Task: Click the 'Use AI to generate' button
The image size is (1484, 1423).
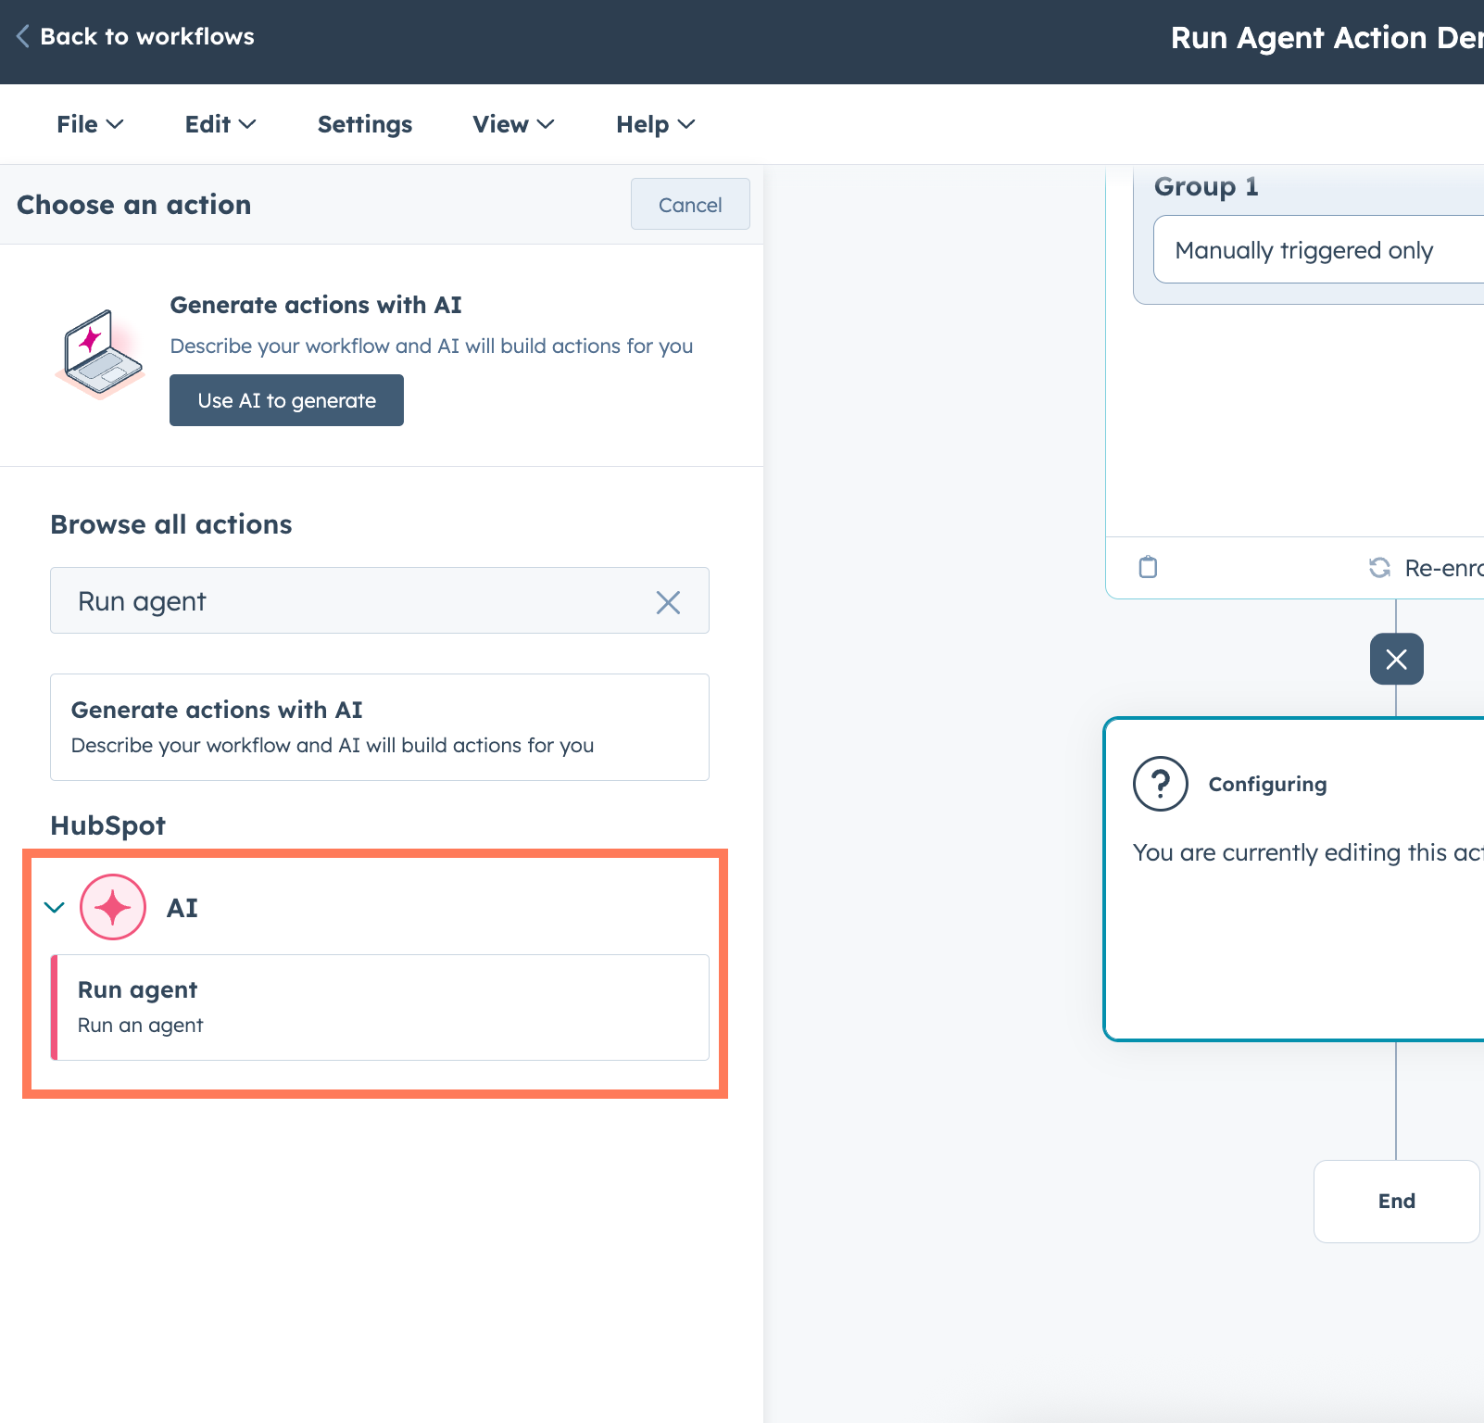Action: 286,400
